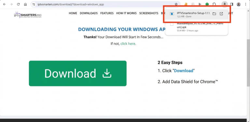Go back to the previous page
The height and width of the screenshot is (122, 250).
tap(4, 4)
